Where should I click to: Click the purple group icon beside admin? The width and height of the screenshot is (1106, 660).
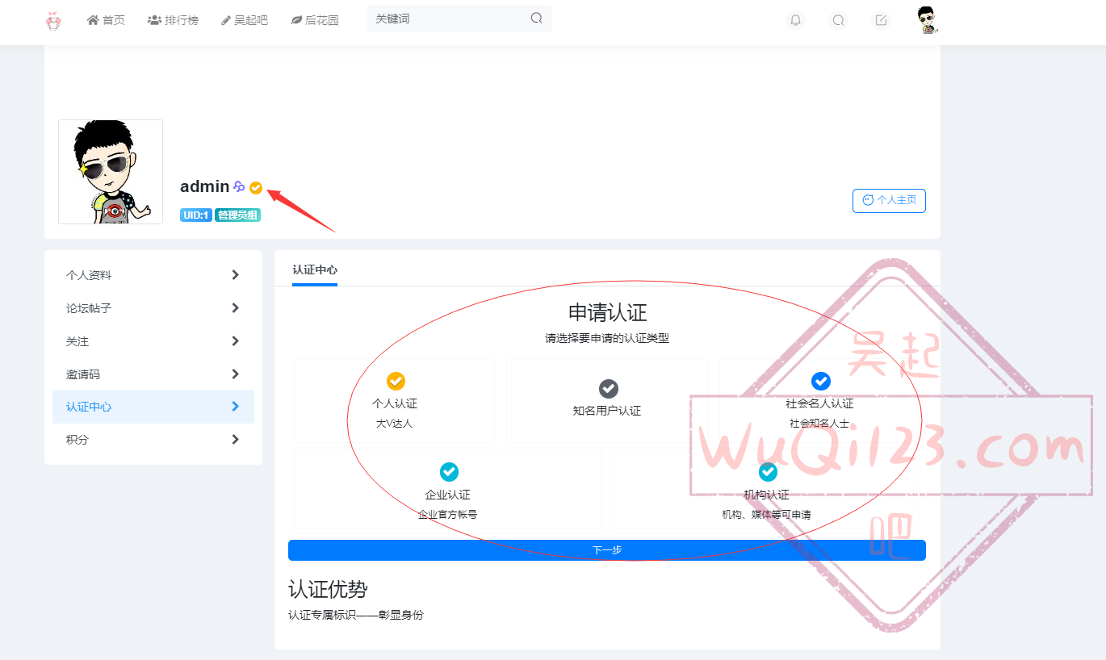pos(239,187)
